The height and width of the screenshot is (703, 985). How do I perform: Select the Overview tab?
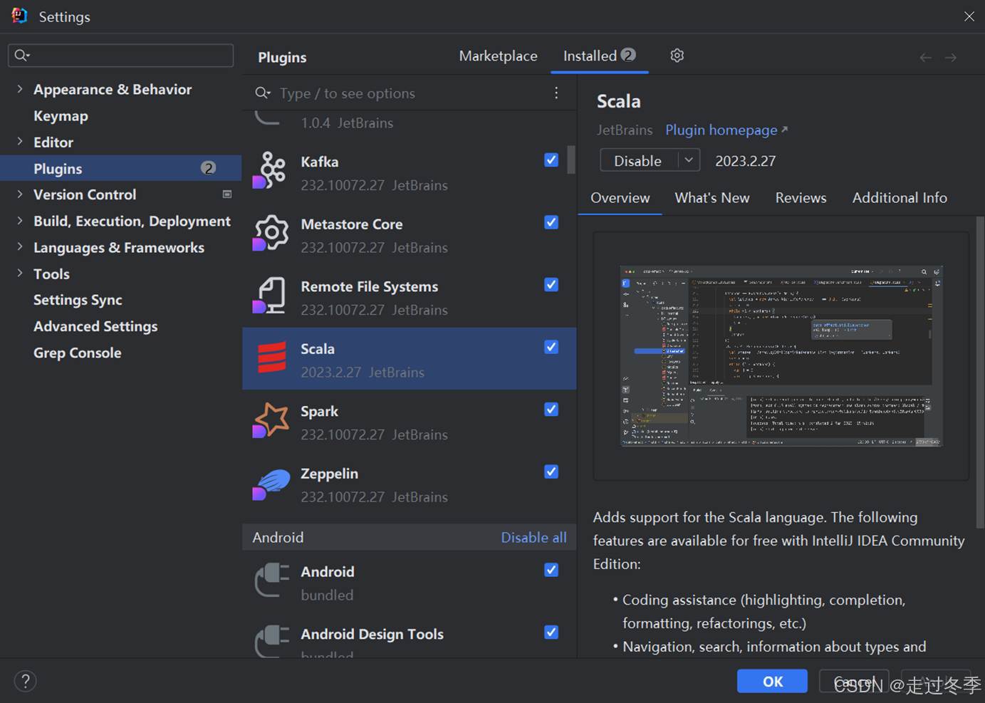pyautogui.click(x=620, y=198)
